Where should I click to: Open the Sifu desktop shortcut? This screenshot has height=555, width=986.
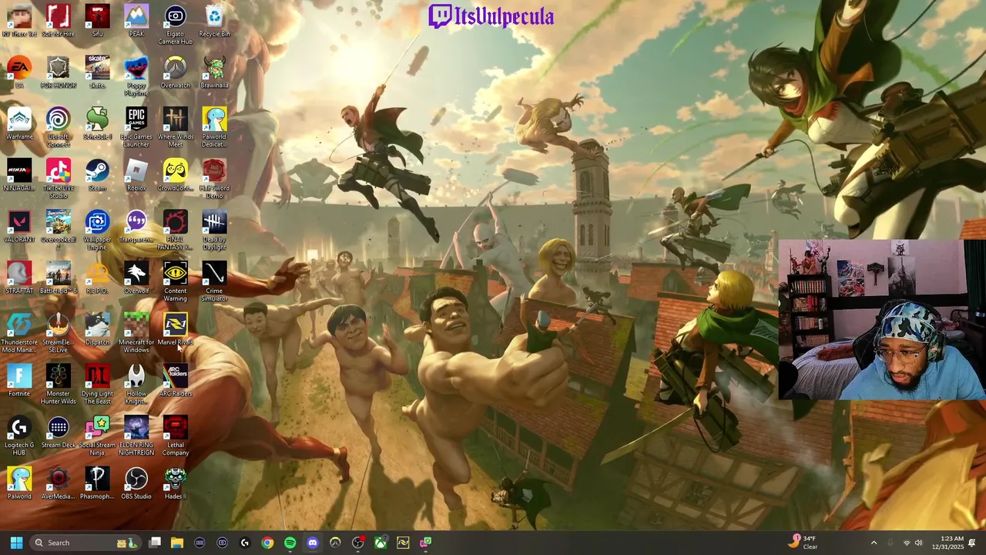click(x=97, y=21)
